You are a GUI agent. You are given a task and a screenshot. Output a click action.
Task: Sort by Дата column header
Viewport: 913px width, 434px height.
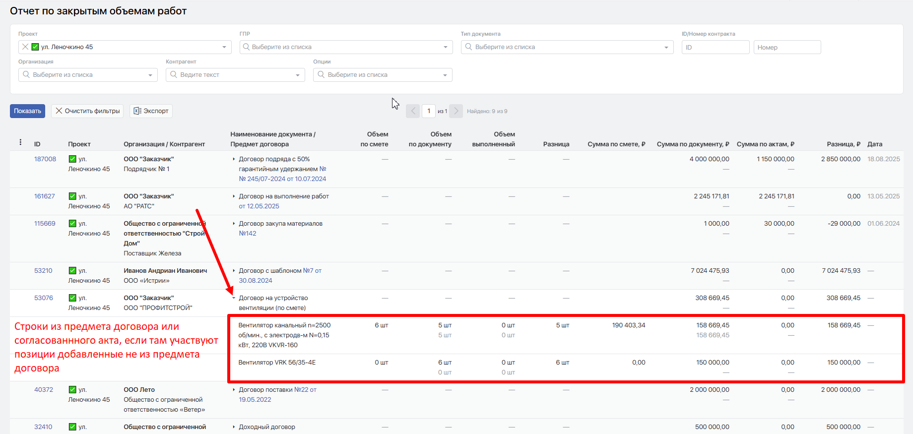coord(875,144)
